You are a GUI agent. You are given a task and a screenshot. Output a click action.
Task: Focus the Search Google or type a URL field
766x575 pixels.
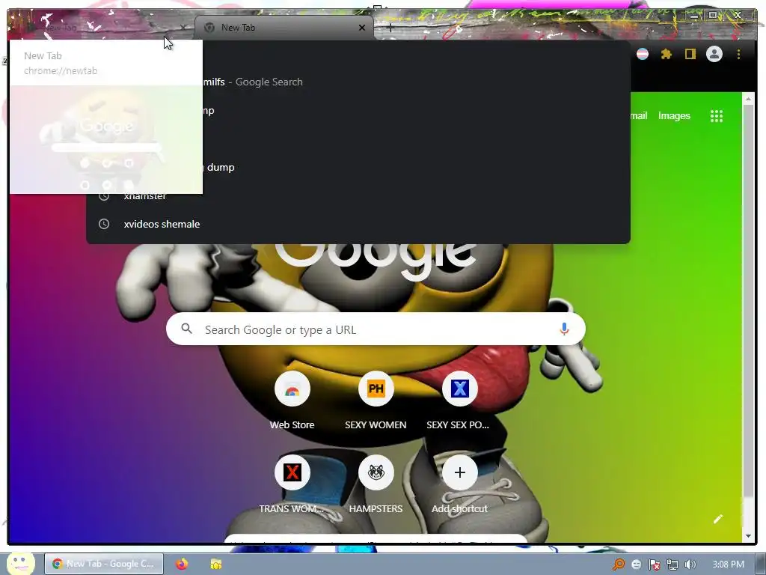click(x=376, y=329)
